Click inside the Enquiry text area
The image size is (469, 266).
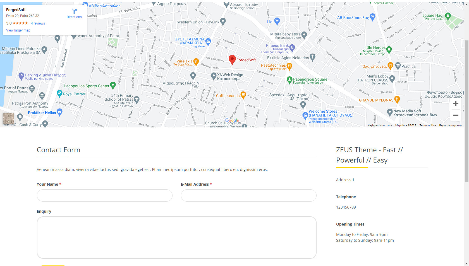click(x=177, y=238)
